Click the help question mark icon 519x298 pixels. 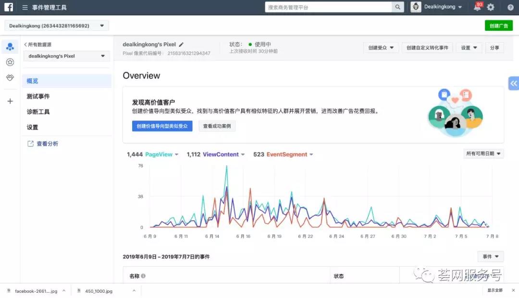(x=510, y=7)
